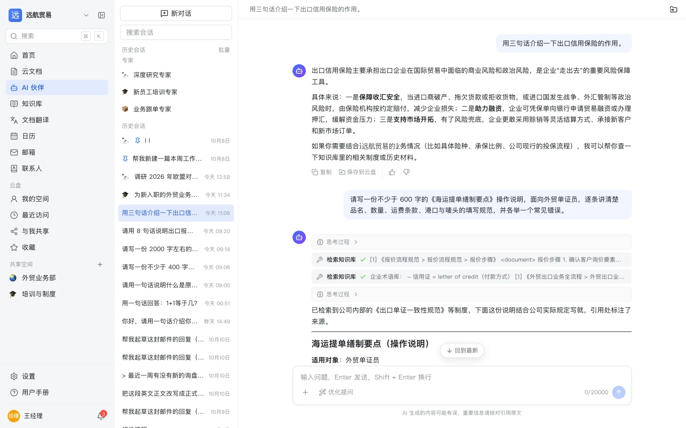
Task: Open 云文档 in the sidebar
Action: [57, 72]
